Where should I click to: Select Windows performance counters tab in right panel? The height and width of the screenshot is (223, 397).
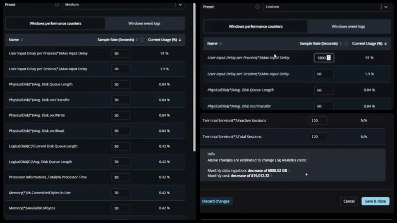(256, 26)
